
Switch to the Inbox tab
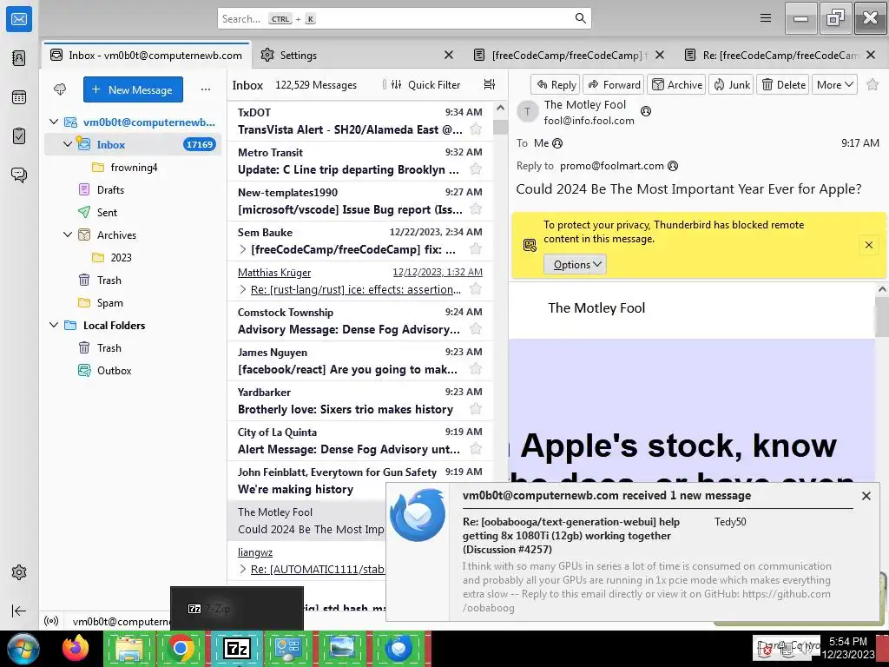146,55
